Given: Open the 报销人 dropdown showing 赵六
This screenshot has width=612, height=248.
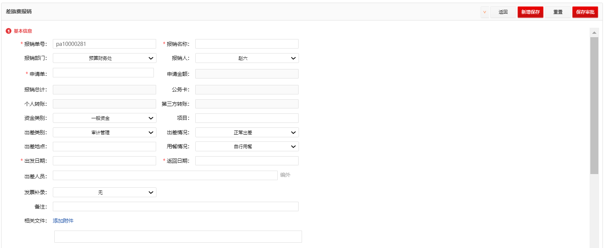Looking at the screenshot, I should pyautogui.click(x=247, y=58).
